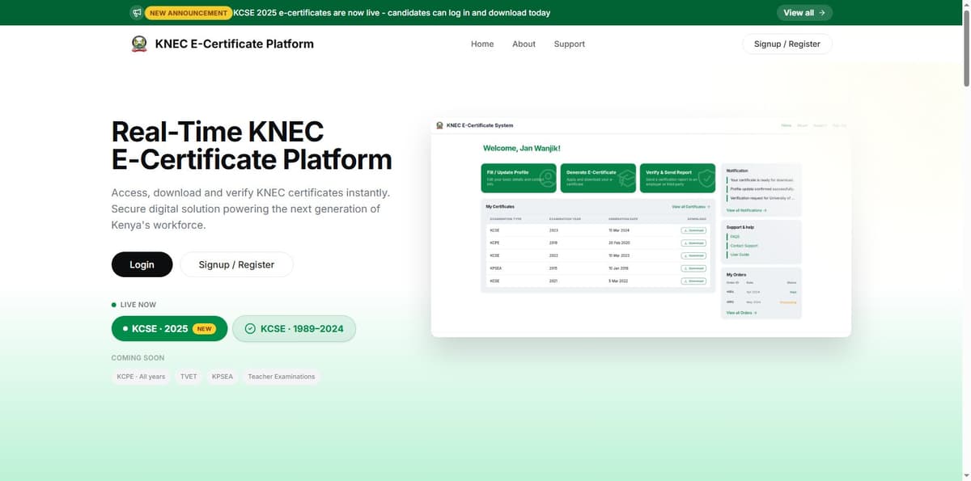971x481 pixels.
Task: Click the KNEC crest logo in the header
Action: coord(139,44)
